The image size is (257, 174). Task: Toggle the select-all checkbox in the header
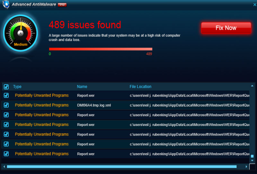coord(6,87)
